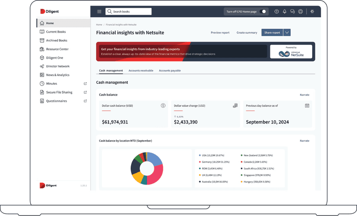Click the New Zealand legend entry
The image size is (357, 216).
(257, 155)
